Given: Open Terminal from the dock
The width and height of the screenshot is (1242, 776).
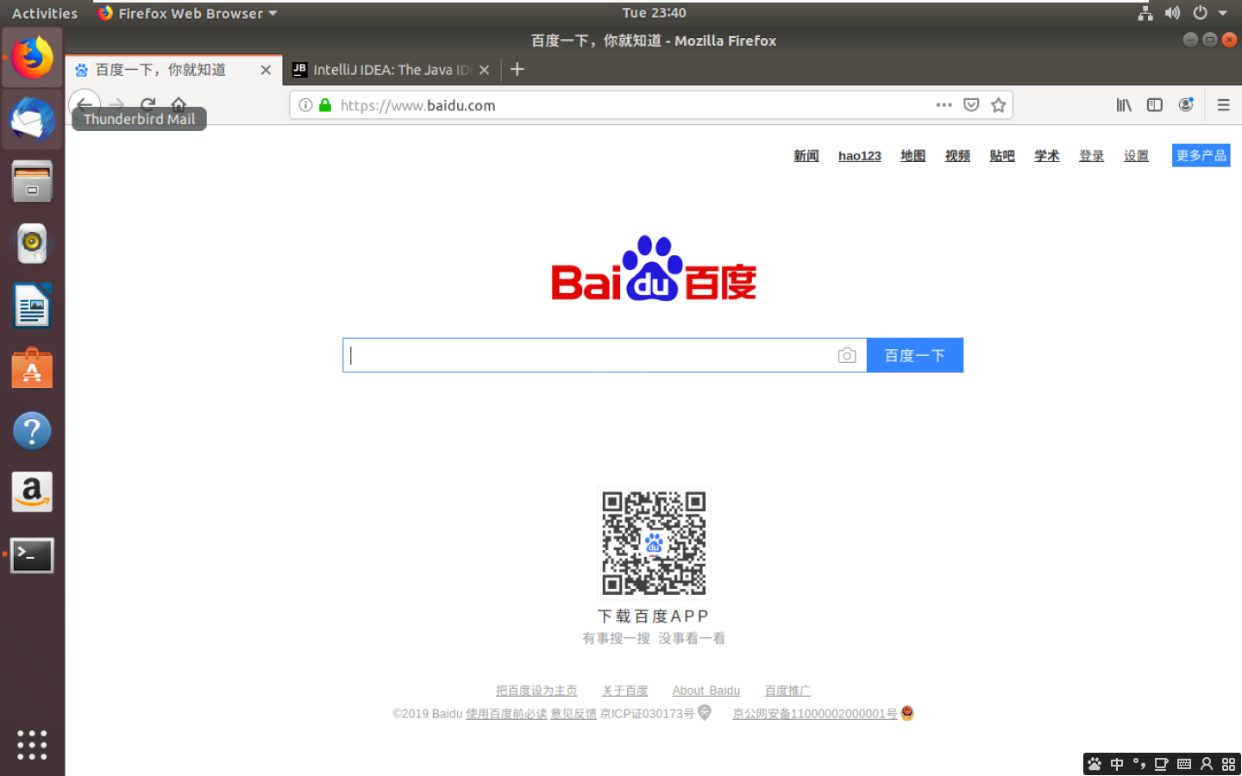Looking at the screenshot, I should coord(32,556).
